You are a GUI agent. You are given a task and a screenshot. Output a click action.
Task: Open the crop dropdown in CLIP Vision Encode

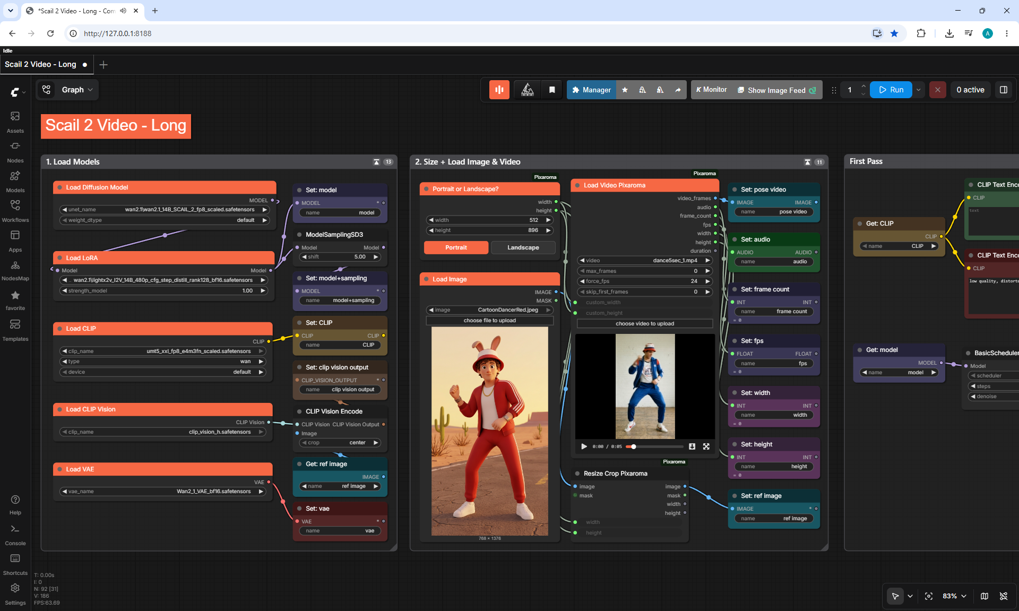(340, 443)
